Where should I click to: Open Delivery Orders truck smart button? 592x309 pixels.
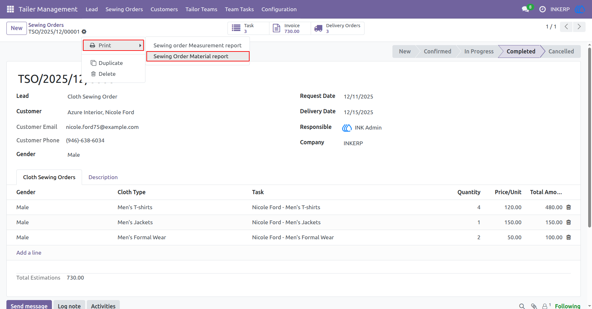tap(338, 28)
